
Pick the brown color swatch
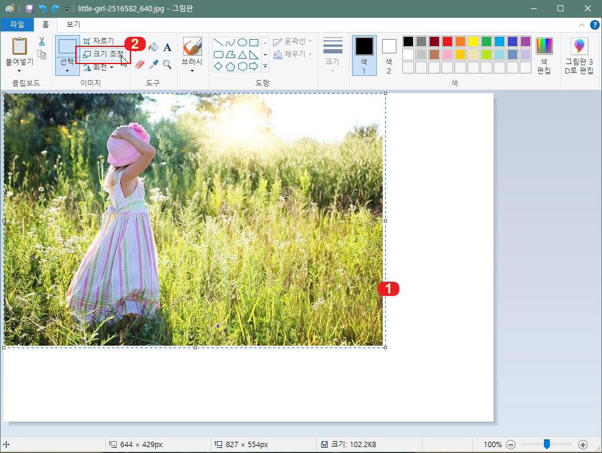434,55
